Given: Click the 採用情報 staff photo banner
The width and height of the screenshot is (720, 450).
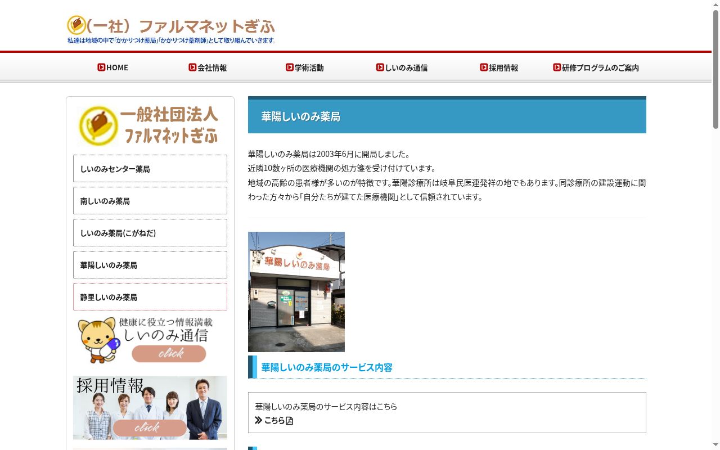Looking at the screenshot, I should tap(150, 407).
